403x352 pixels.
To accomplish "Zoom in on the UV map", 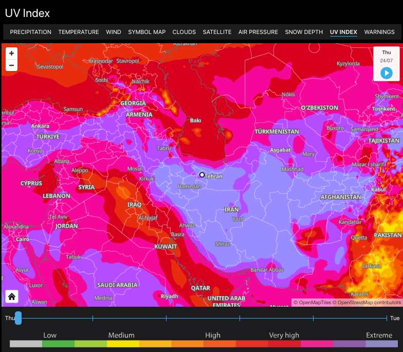I will pyautogui.click(x=11, y=53).
